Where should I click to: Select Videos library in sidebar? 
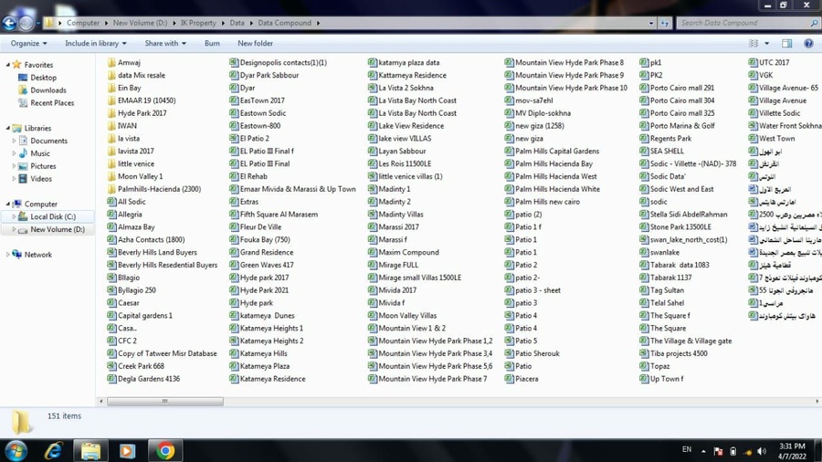(x=41, y=179)
